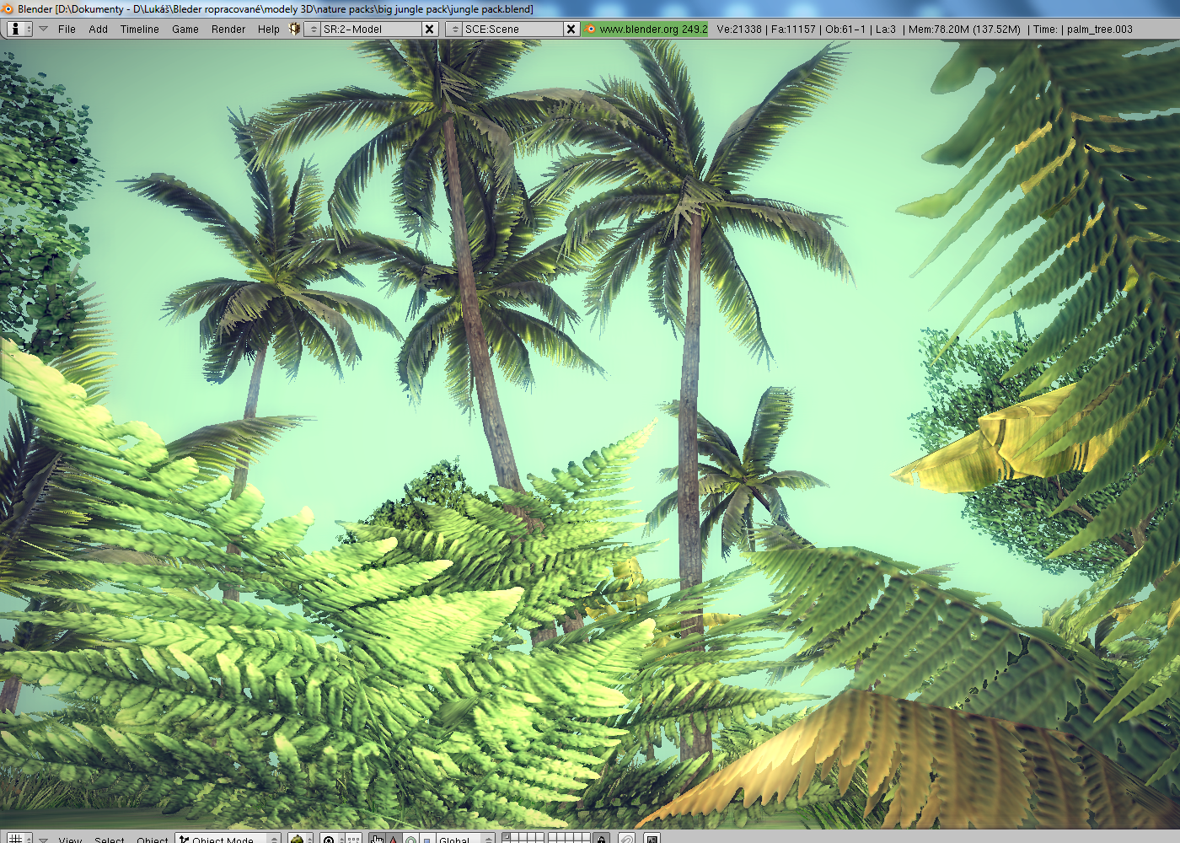Select the scale manipulator (blue square) icon

(426, 839)
